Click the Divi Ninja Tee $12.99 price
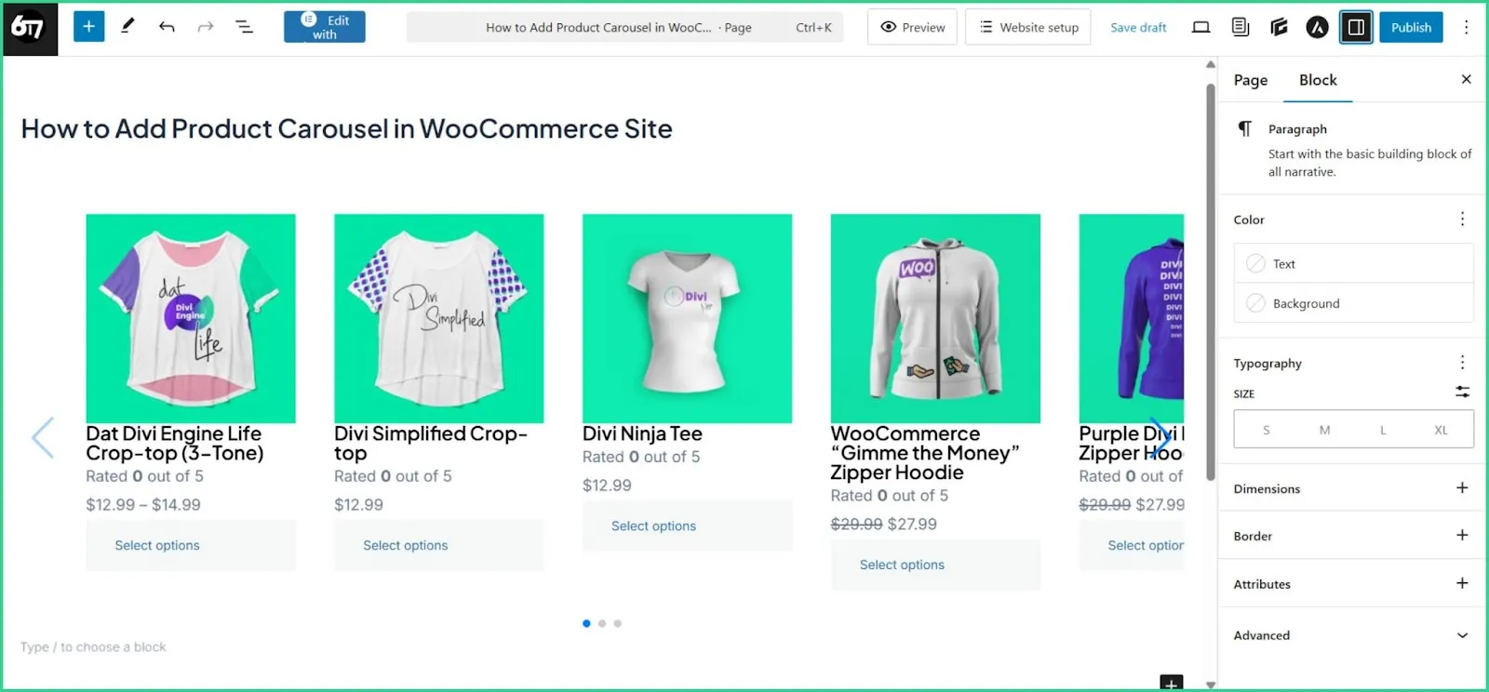The height and width of the screenshot is (692, 1489). coord(607,486)
